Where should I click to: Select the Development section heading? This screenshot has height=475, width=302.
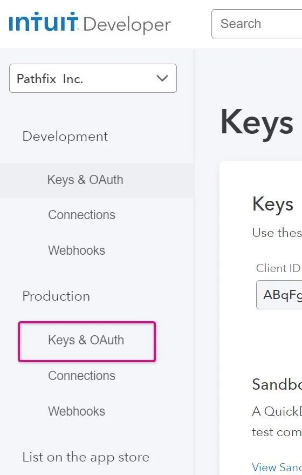65,137
